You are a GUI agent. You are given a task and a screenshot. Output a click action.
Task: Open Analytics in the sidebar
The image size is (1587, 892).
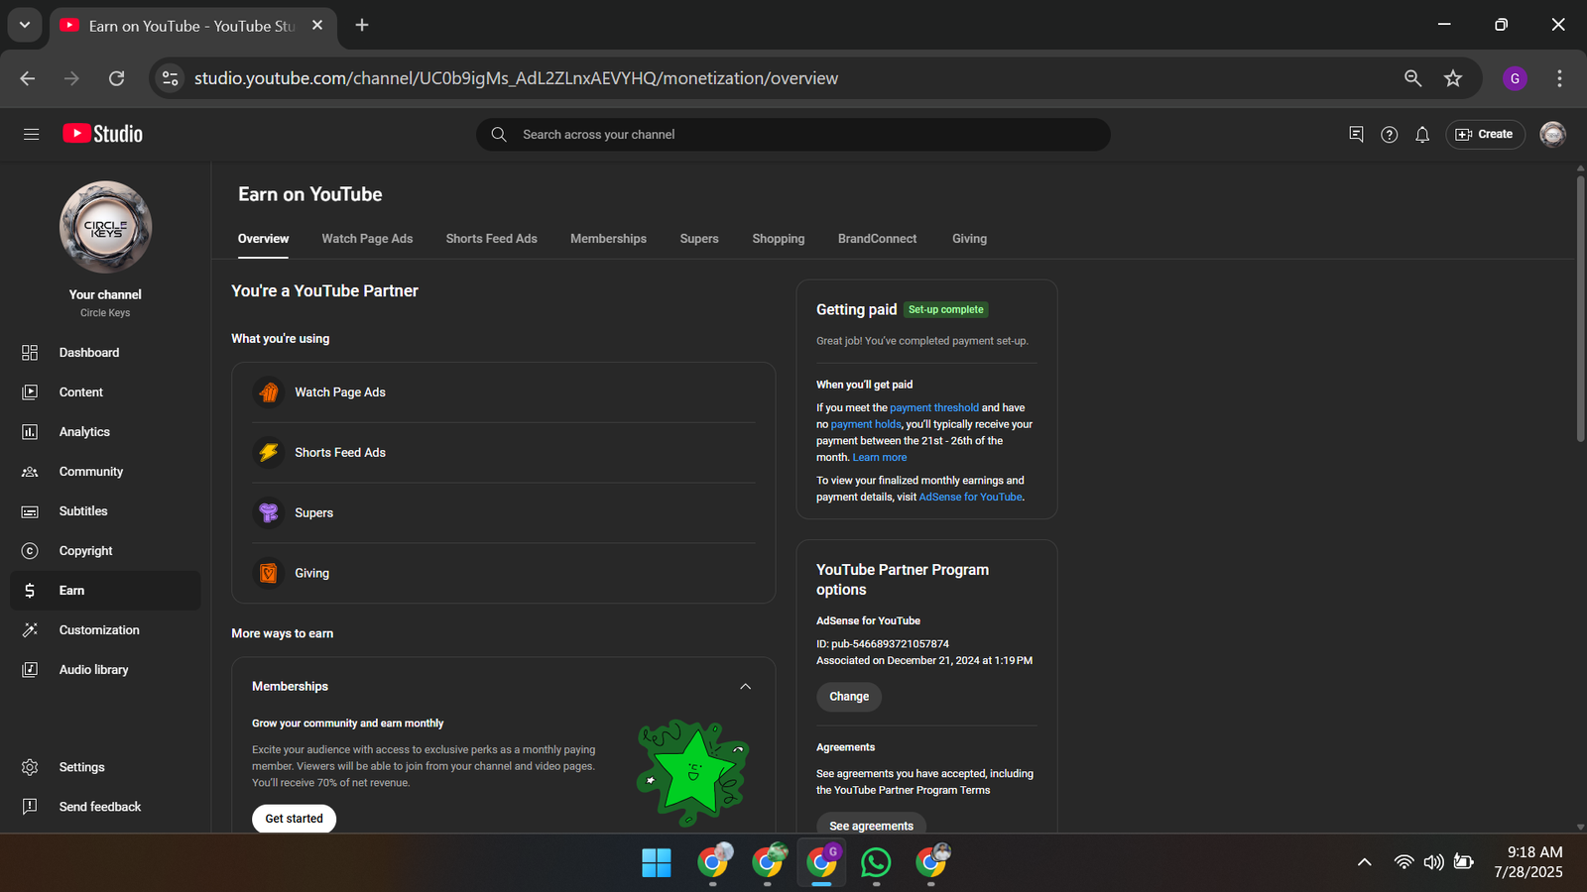tap(105, 431)
